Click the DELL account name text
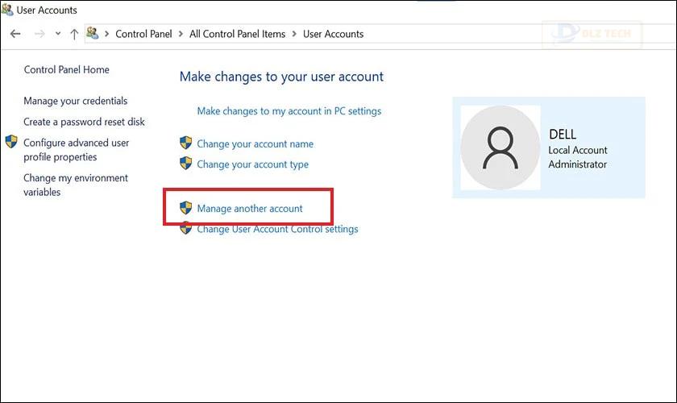677x403 pixels. [563, 135]
